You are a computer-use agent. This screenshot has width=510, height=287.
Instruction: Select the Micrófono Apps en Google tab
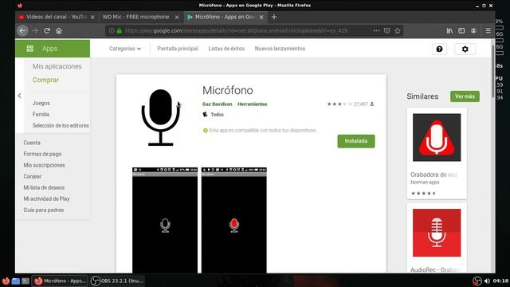click(x=226, y=17)
